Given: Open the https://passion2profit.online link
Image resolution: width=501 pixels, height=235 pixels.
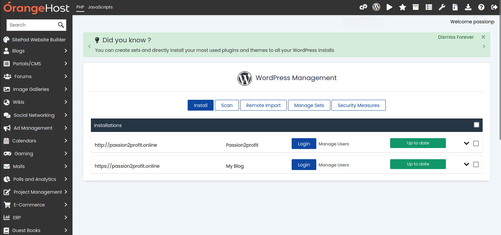Looking at the screenshot, I should (x=127, y=166).
